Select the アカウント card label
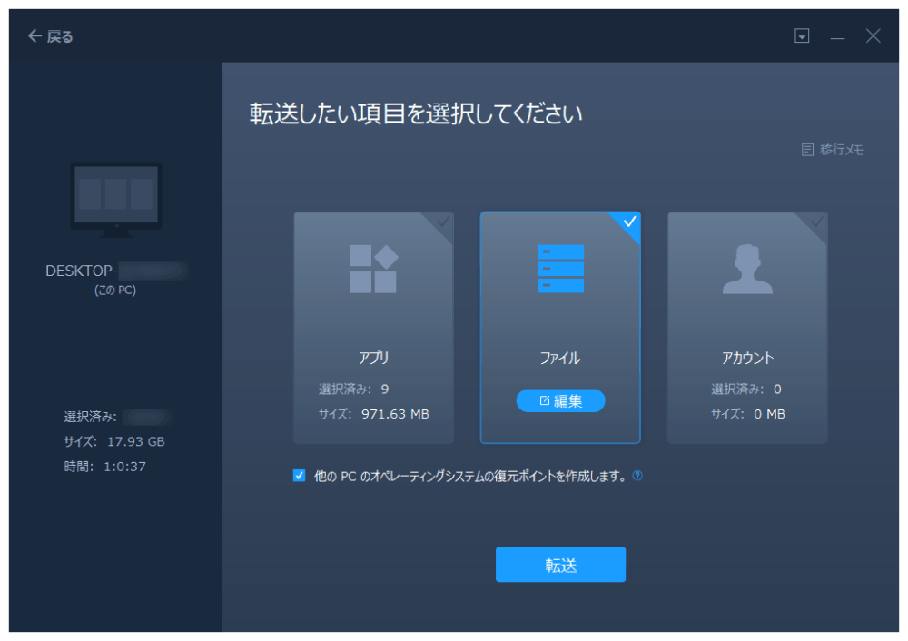Screen dimensions: 908x641 747,358
